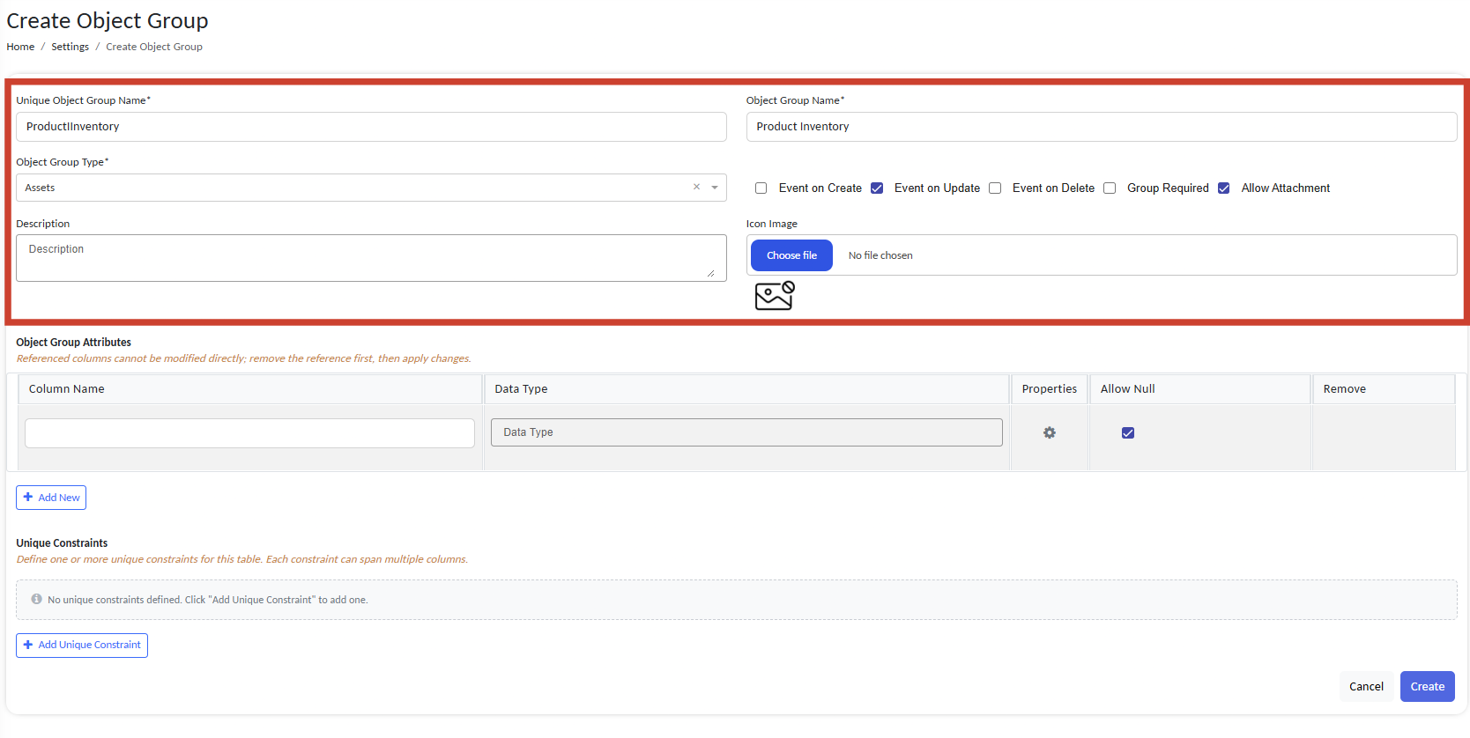This screenshot has width=1470, height=738.
Task: Click the Properties column header
Action: tap(1049, 388)
